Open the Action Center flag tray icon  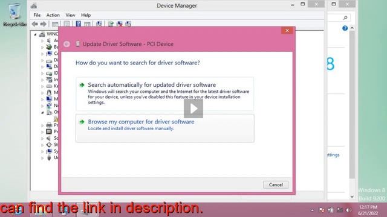point(321,210)
